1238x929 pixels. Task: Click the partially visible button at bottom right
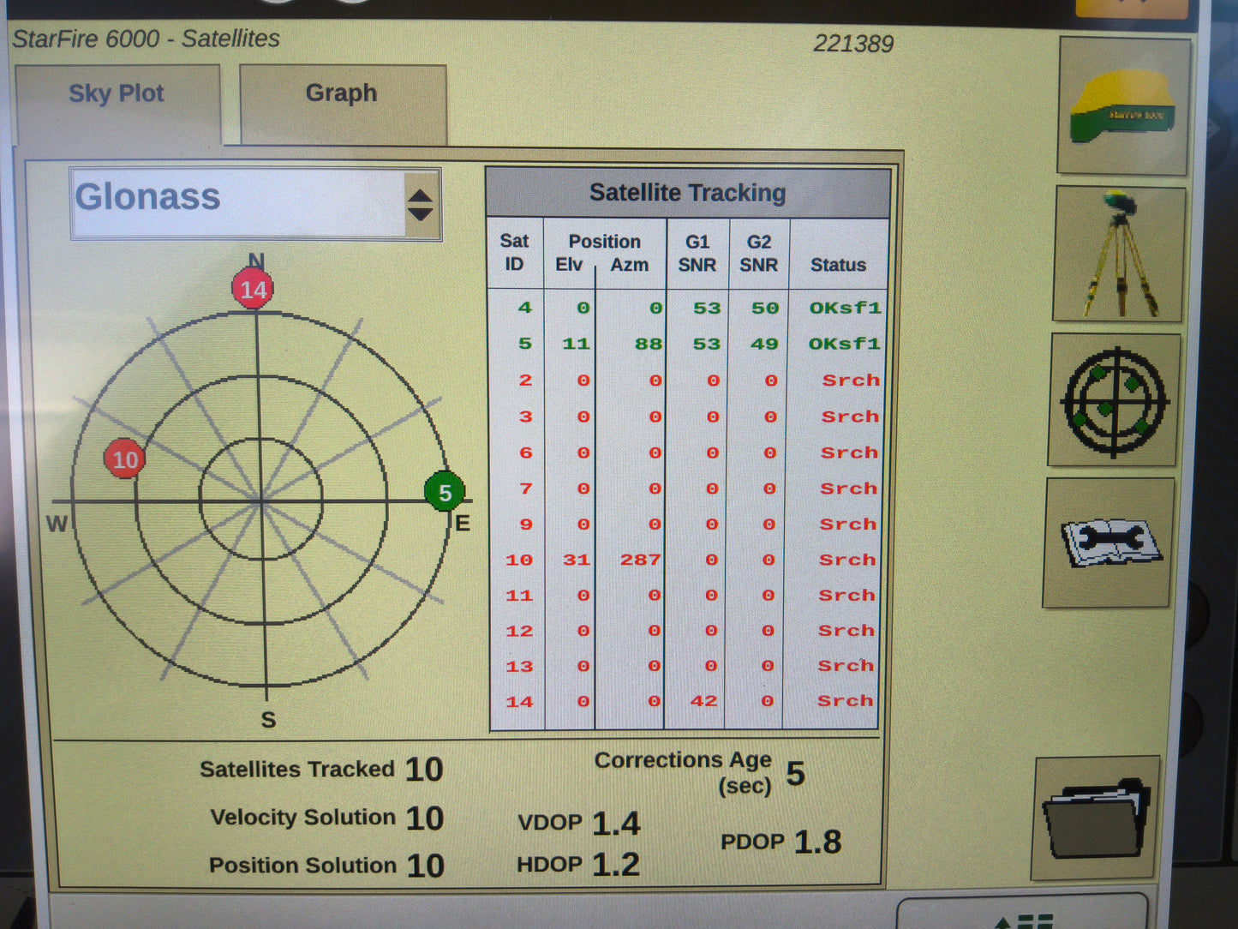[x=1023, y=911]
